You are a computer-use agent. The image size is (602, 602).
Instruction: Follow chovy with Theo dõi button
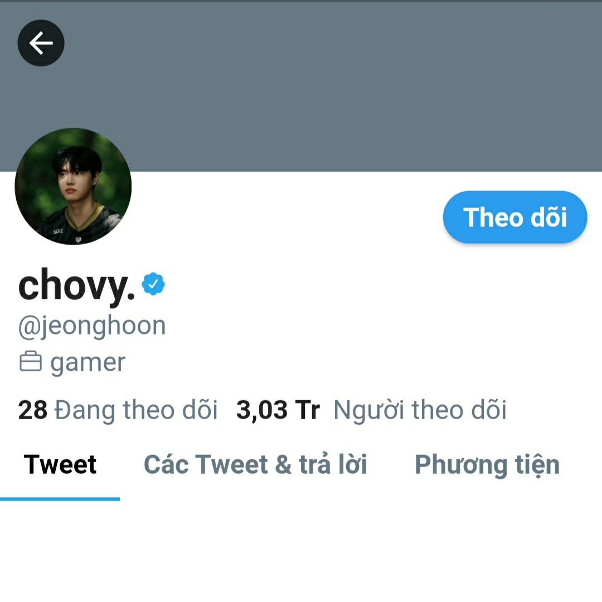[515, 217]
